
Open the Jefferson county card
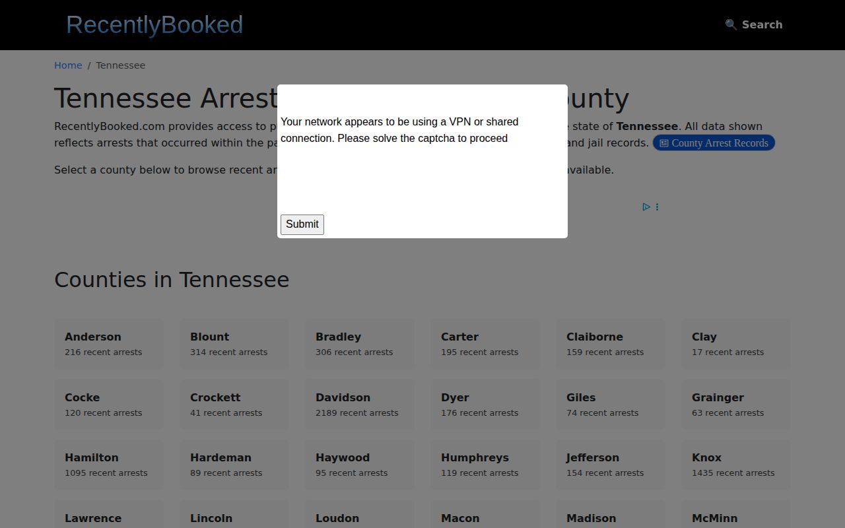pos(611,465)
